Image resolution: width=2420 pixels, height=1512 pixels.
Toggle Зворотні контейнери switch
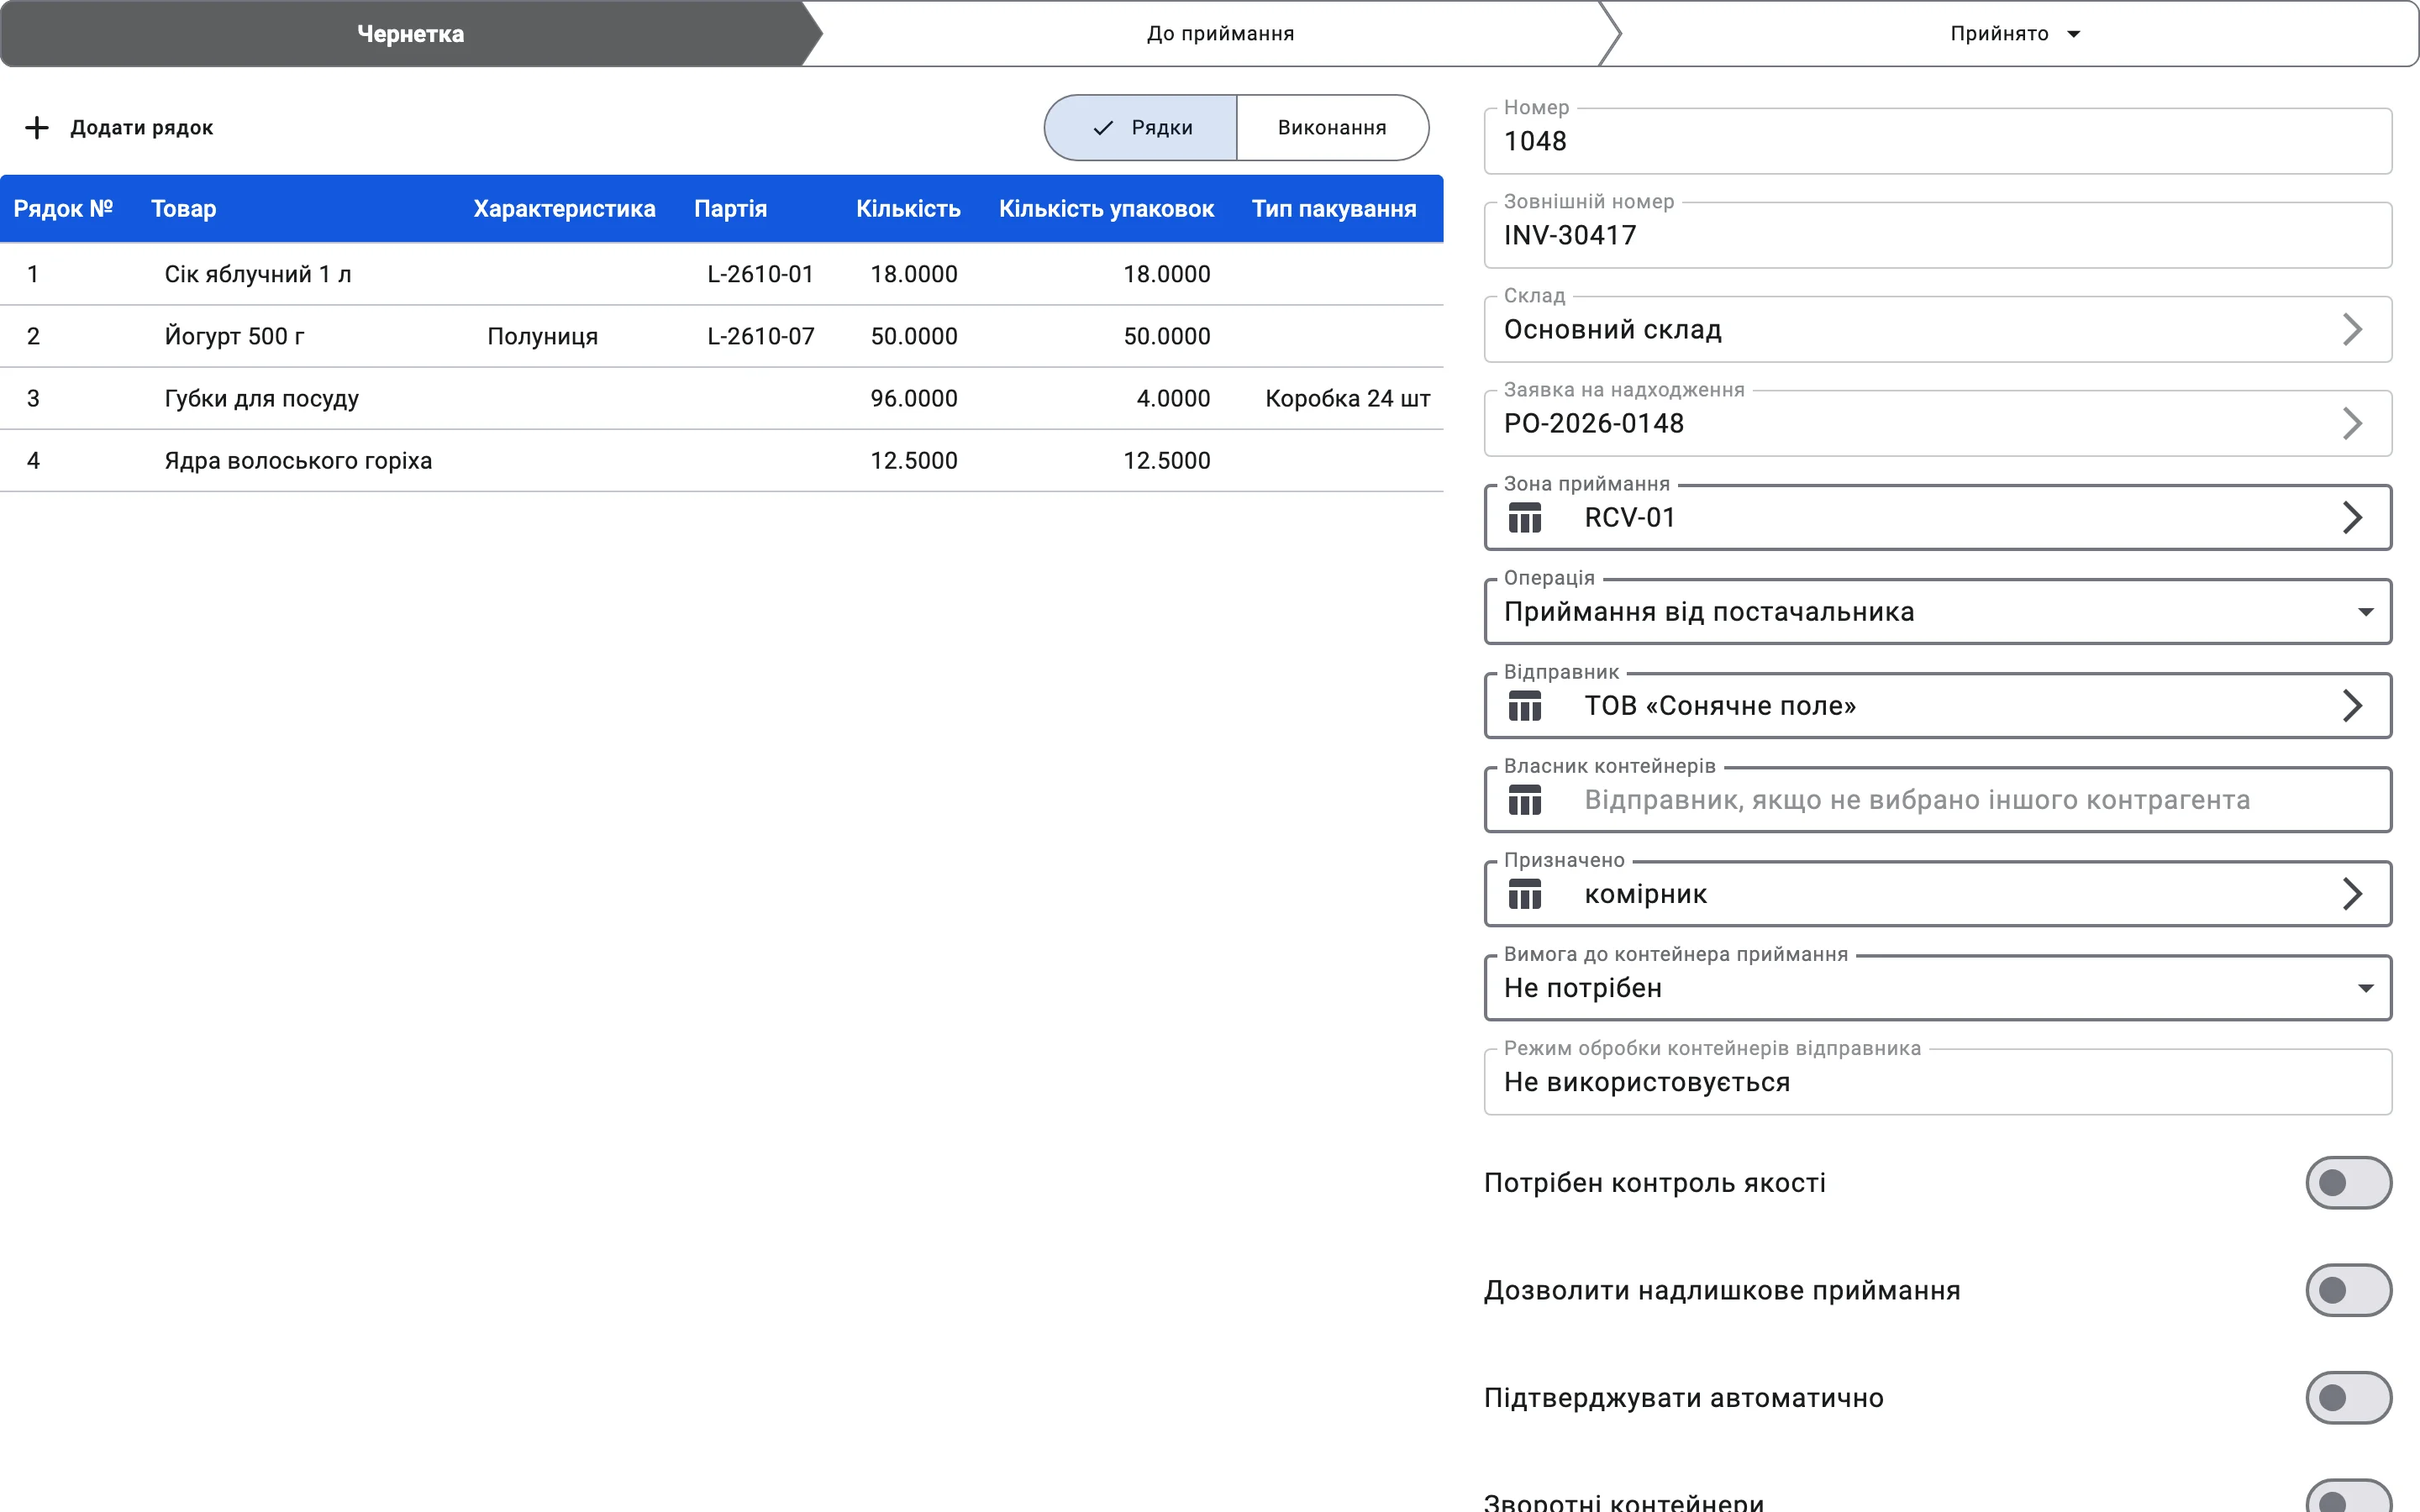[x=2348, y=1496]
